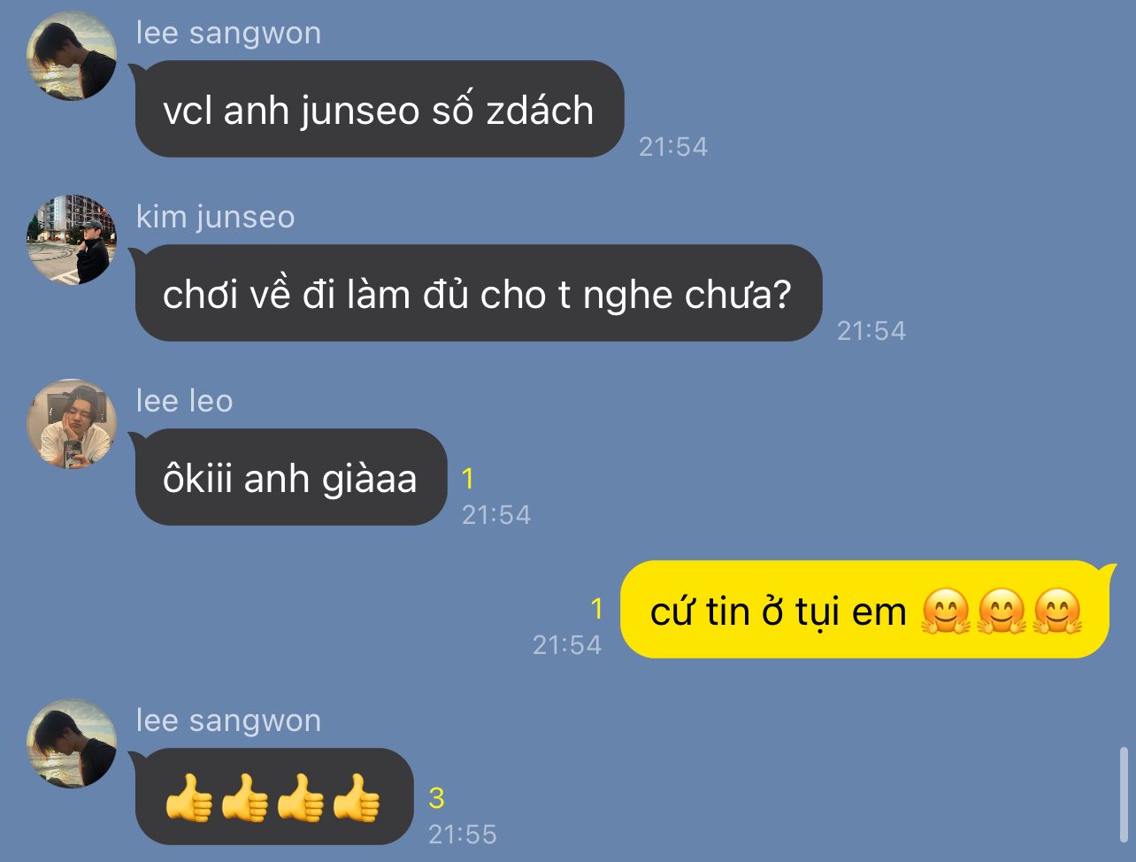
Task: Click the unread count 3 by thumbs-up message
Action: click(436, 798)
